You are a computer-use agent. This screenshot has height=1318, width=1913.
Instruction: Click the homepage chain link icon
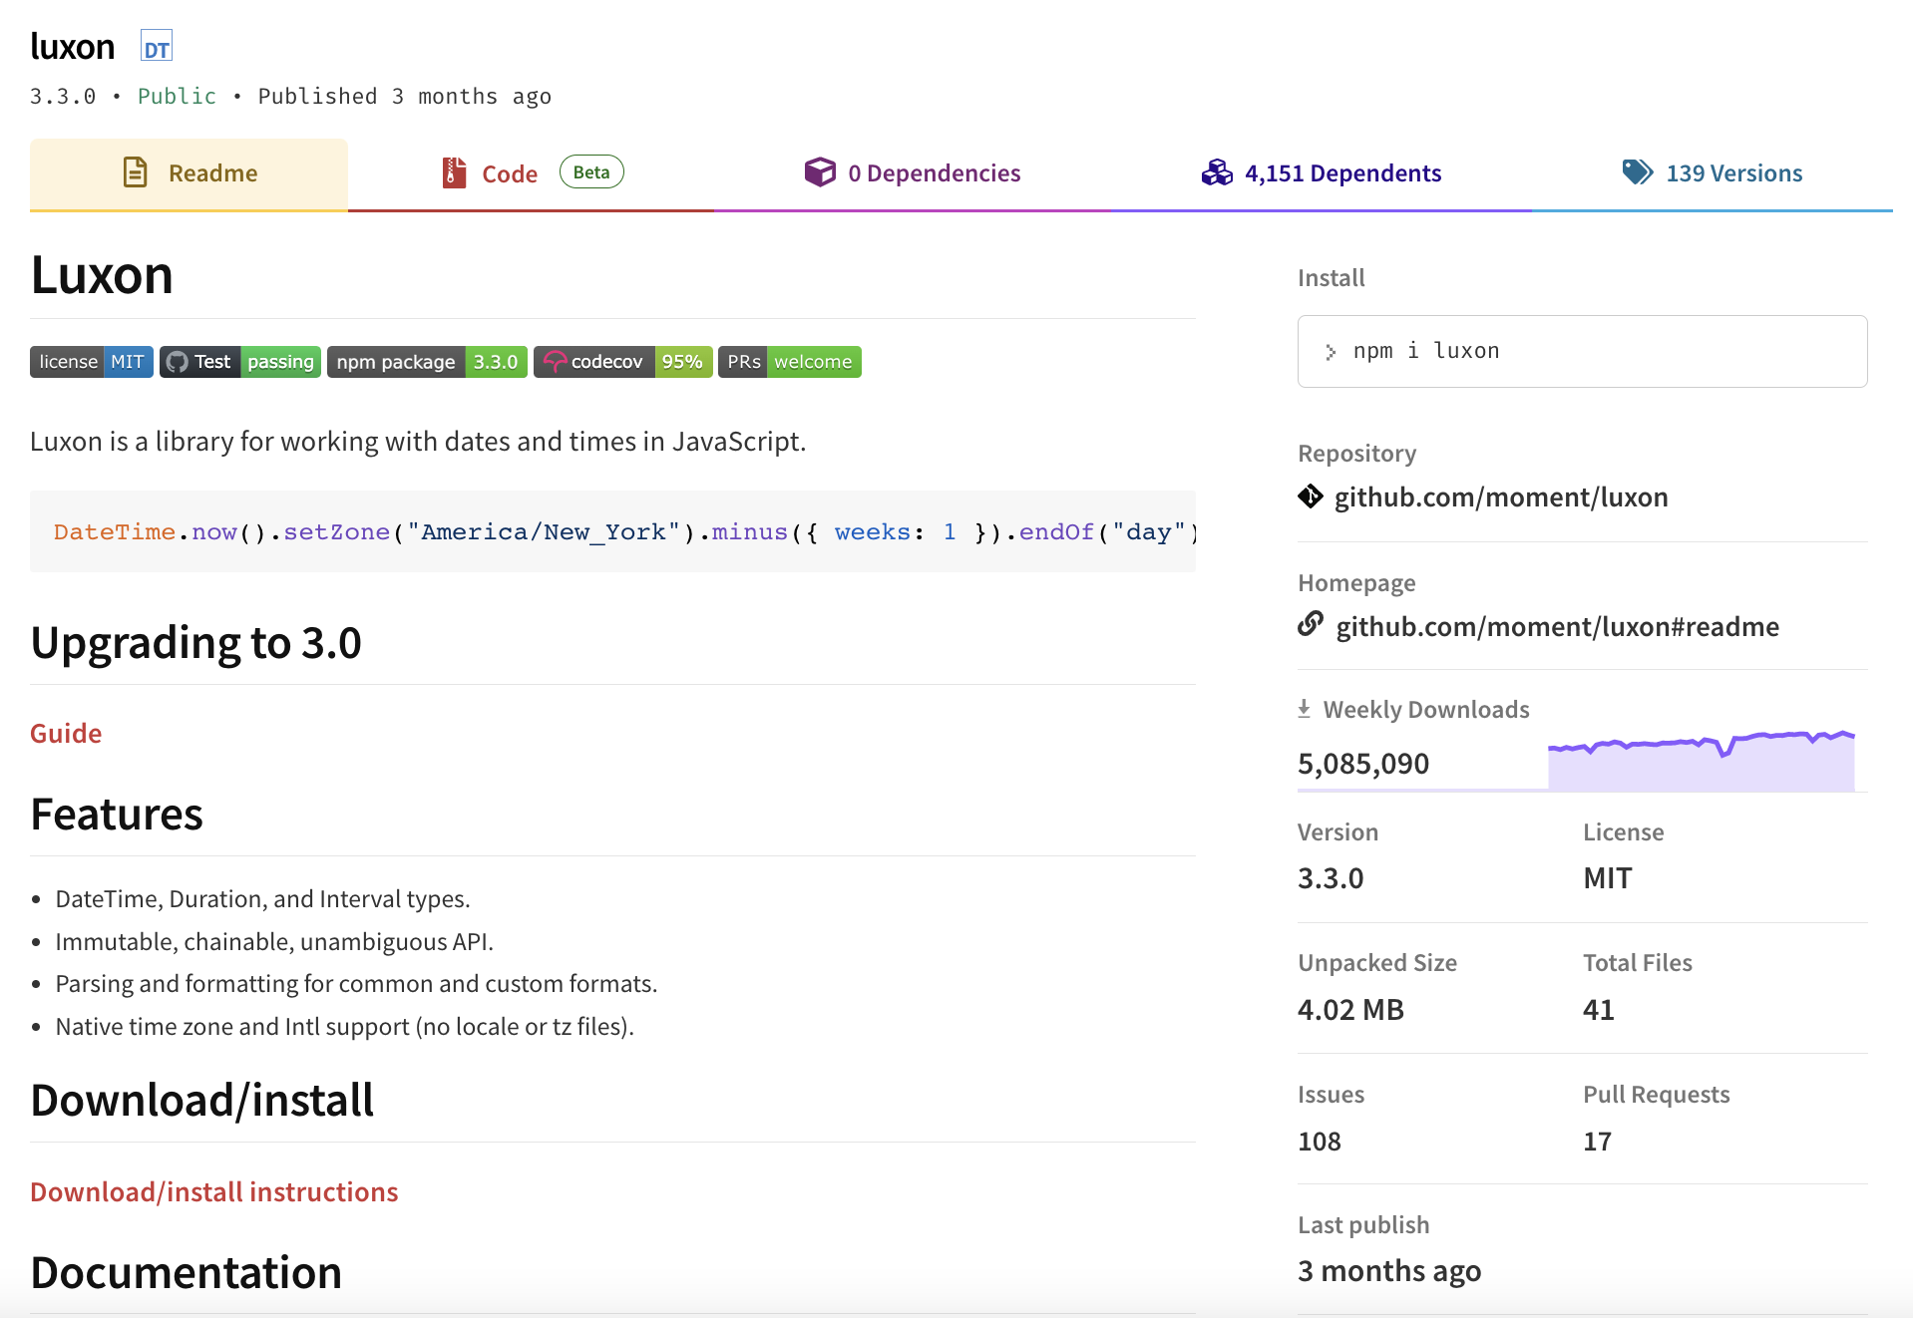pos(1311,625)
